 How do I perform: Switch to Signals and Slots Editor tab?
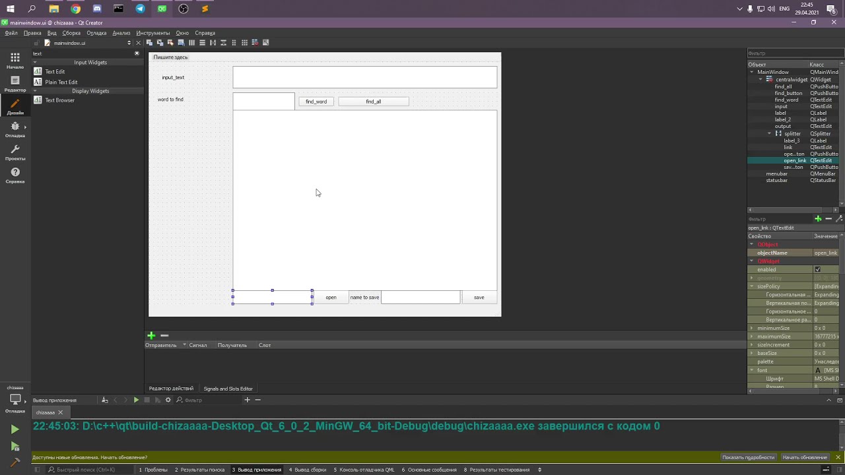pyautogui.click(x=228, y=389)
